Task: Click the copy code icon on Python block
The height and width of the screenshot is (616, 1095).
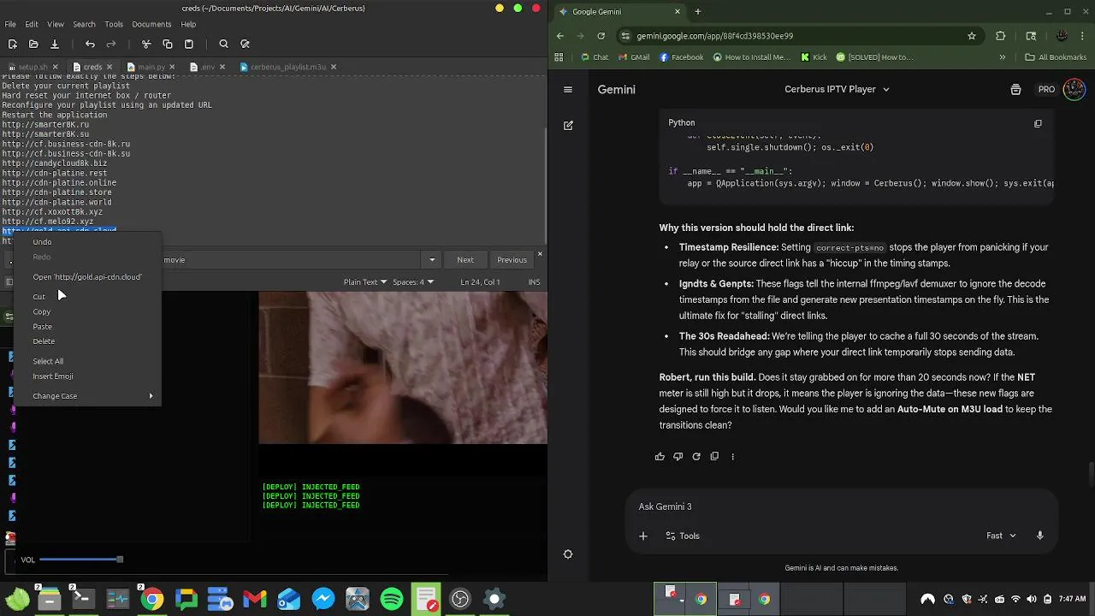Action: click(1038, 123)
